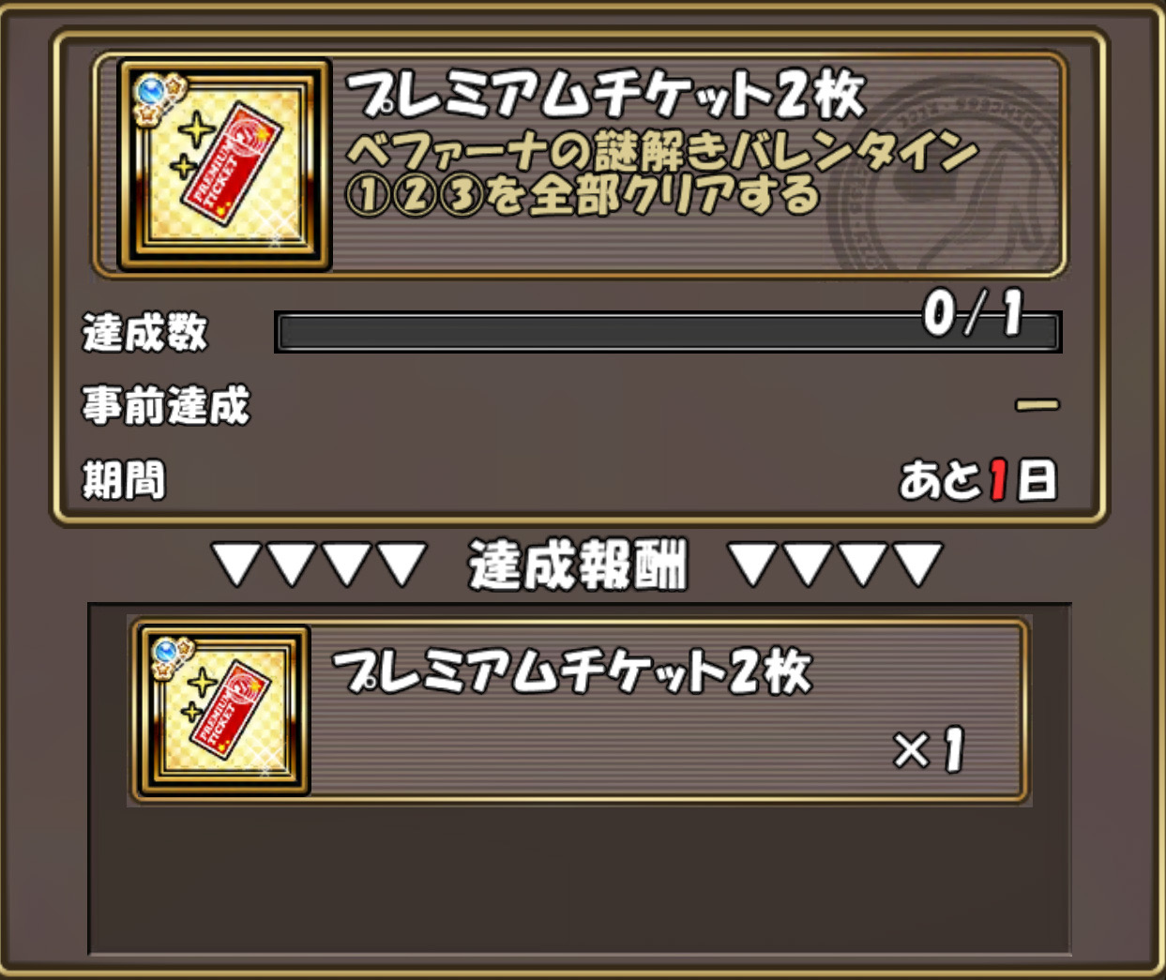Select the 達成報酬 section heading
This screenshot has height=980, width=1166.
pos(578,565)
